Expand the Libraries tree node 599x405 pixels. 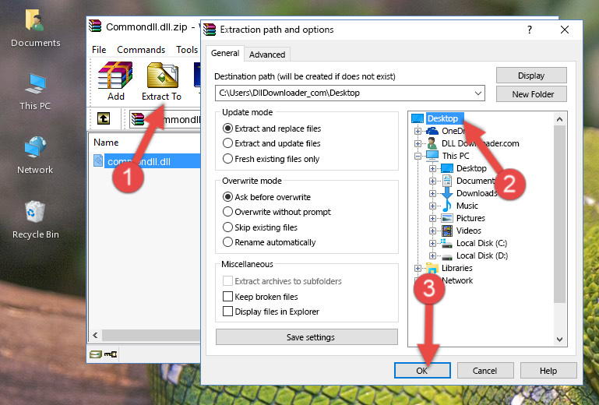click(x=418, y=268)
